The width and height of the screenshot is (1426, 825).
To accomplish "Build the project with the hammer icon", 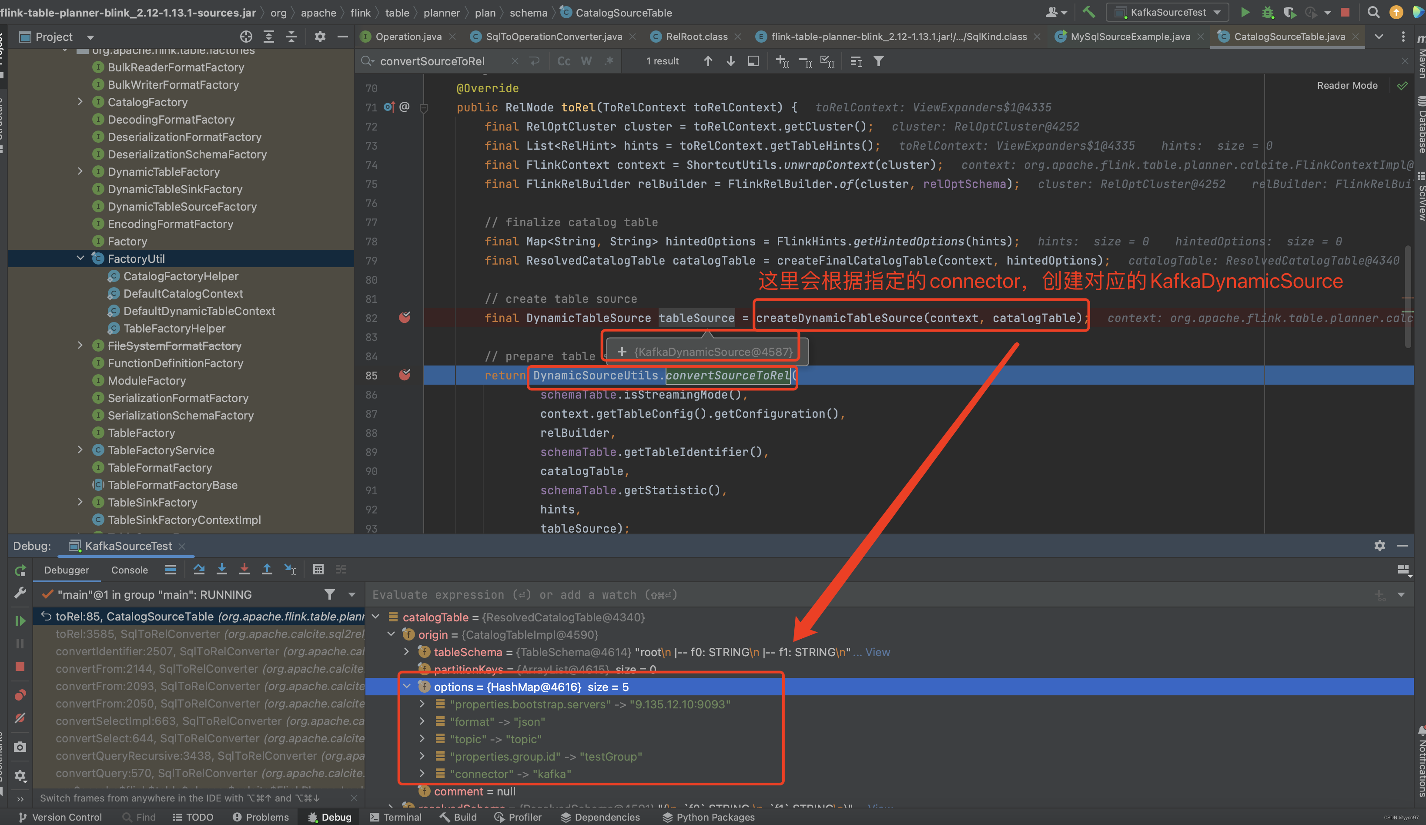I will pyautogui.click(x=1089, y=13).
